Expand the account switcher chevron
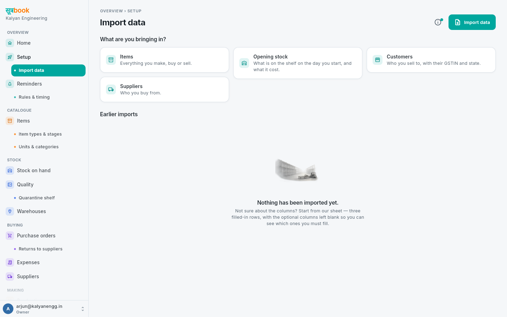 point(83,309)
